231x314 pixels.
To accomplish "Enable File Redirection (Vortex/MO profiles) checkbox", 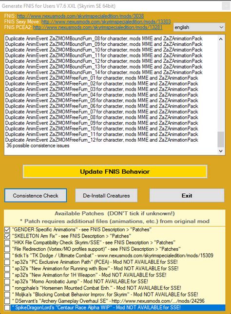I will (7, 249).
